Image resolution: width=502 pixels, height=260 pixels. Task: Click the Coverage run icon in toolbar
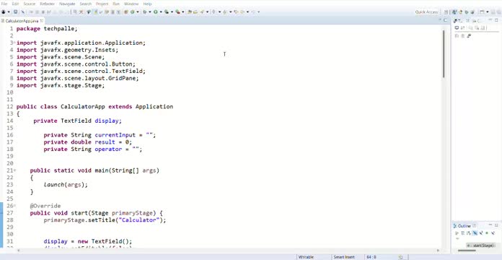(x=166, y=12)
